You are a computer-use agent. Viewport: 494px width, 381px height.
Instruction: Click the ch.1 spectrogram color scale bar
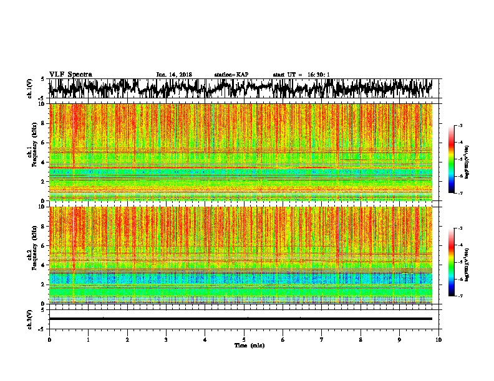pyautogui.click(x=451, y=159)
